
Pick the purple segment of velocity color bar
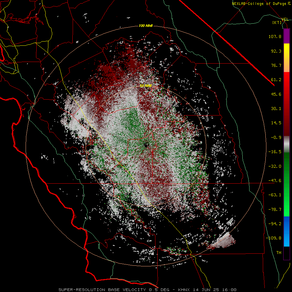tap(286, 36)
